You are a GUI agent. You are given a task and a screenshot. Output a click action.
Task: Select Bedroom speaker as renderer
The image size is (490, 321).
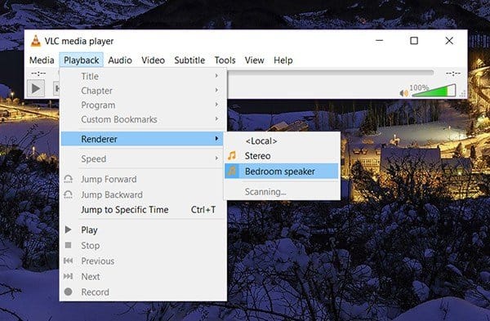[281, 172]
